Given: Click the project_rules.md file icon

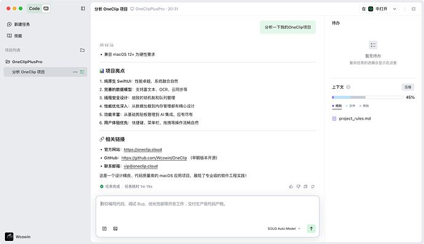Looking at the screenshot, I should (334, 118).
